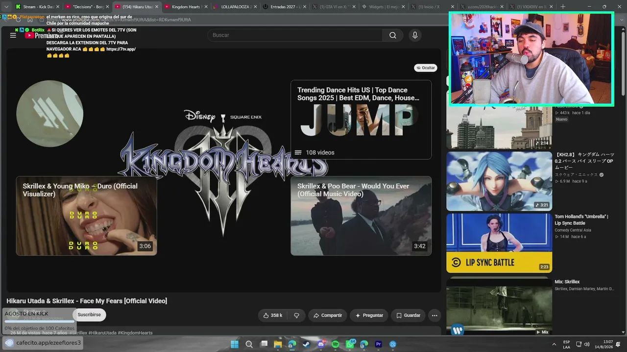Switch to the GTA VI en X tab
The width and height of the screenshot is (627, 352).
pos(334,7)
